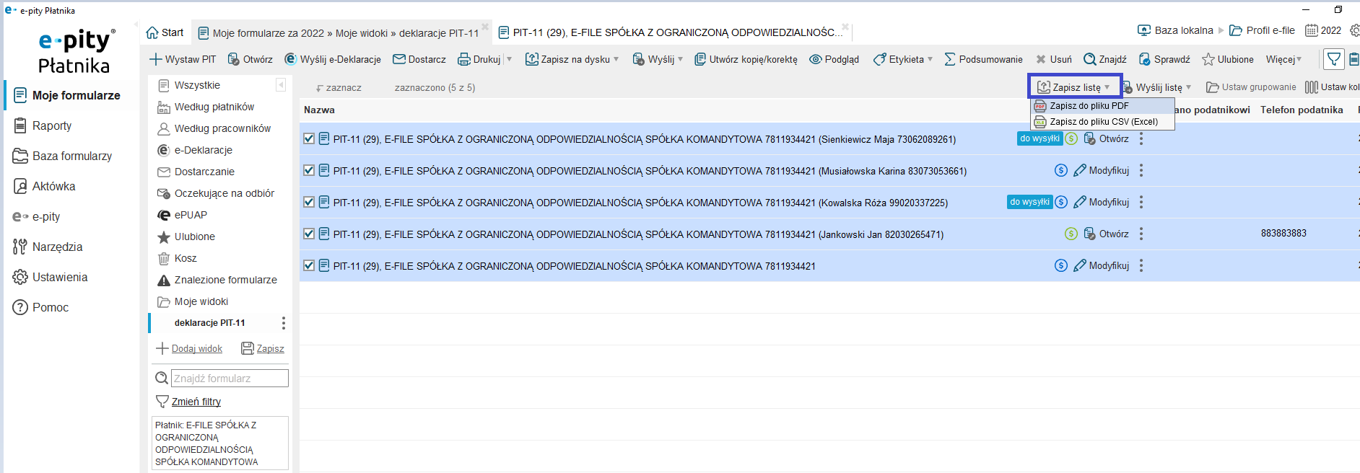The image size is (1360, 473).
Task: Select Według pracowników filter
Action: [x=214, y=128]
